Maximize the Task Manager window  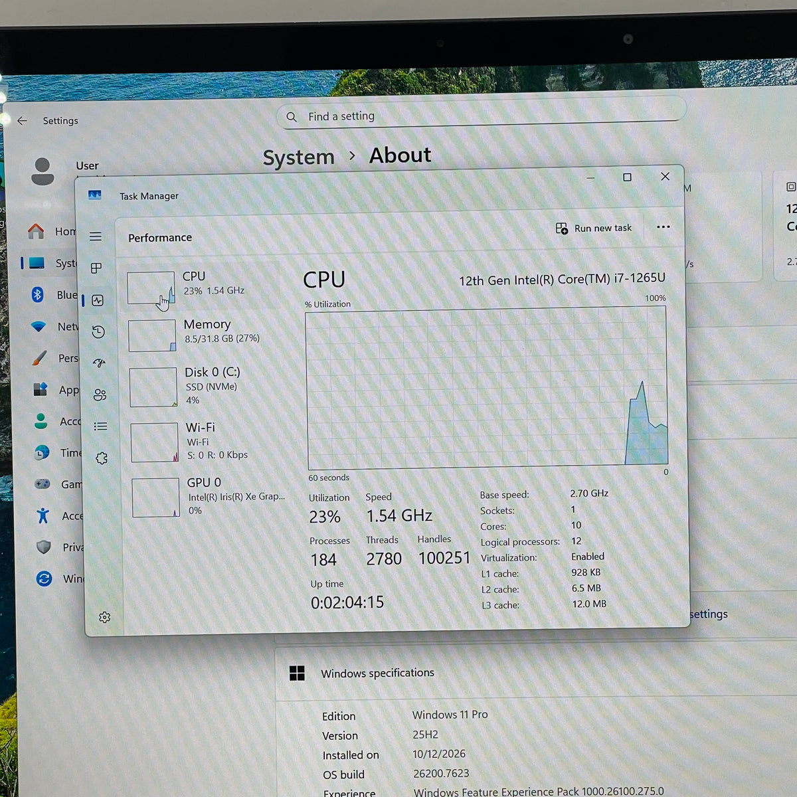[x=627, y=177]
